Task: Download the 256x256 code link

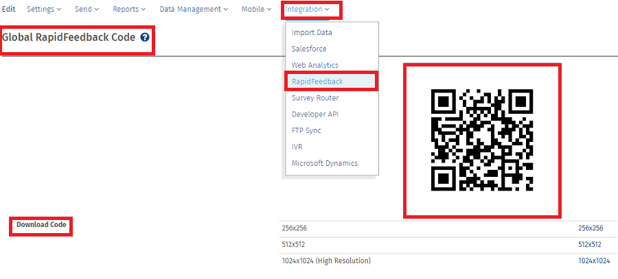Action: (591, 228)
